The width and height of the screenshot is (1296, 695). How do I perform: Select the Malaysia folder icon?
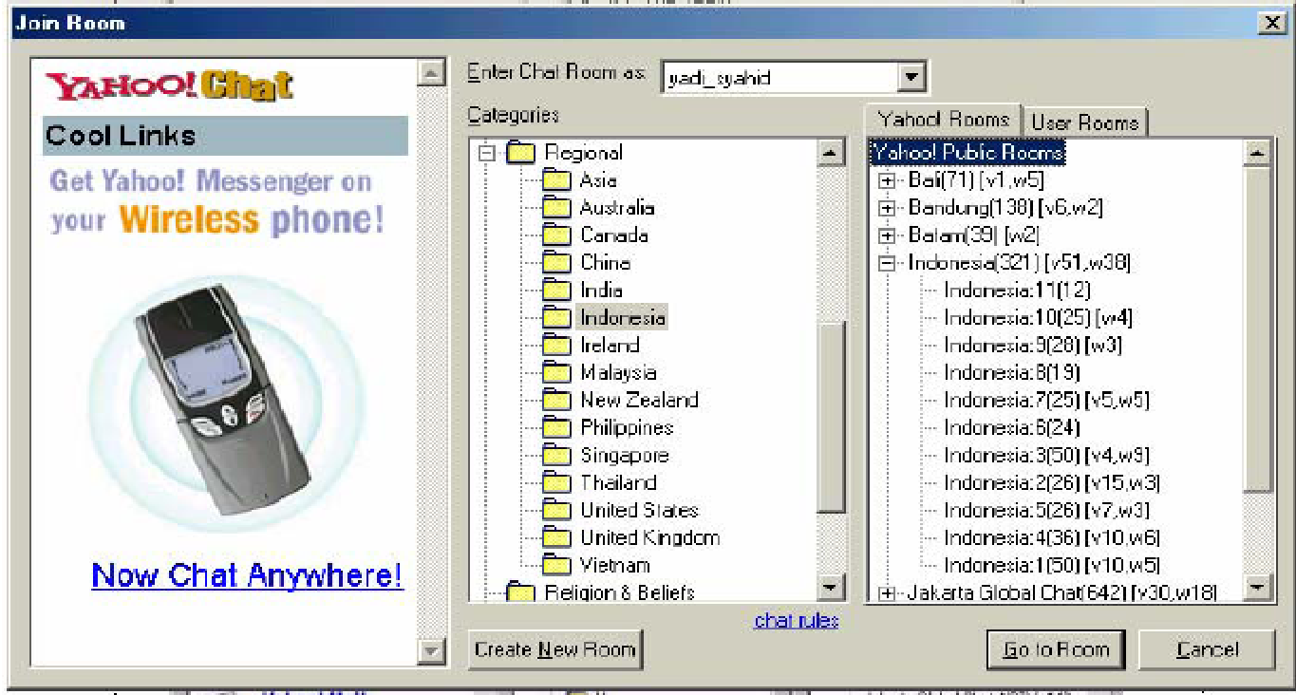[x=556, y=372]
